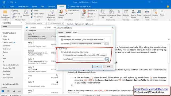The width and height of the screenshot is (171, 96).
Task: Open the Send / Receive tab
Action: [23, 7]
